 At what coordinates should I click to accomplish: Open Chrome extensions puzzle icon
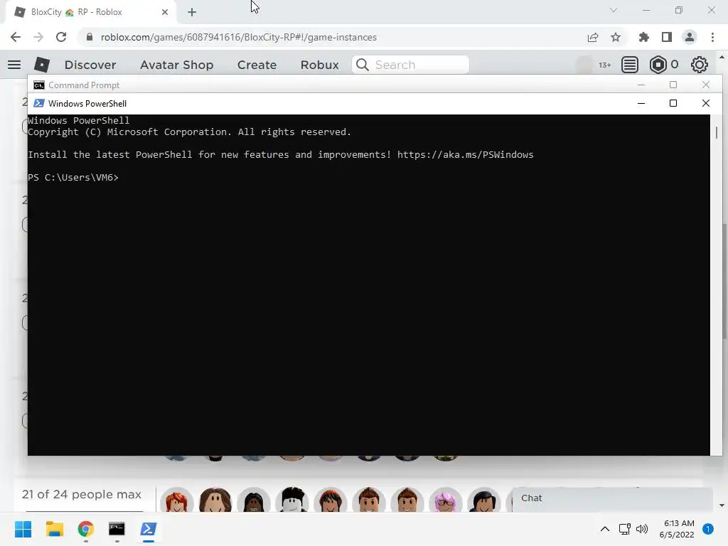[x=643, y=37]
